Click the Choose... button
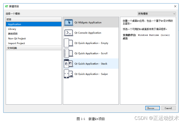This screenshot has width=183, height=123. pos(152,108)
